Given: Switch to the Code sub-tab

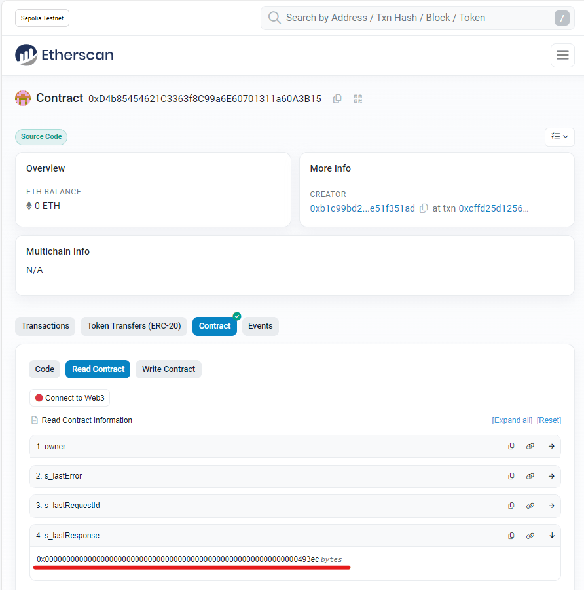Looking at the screenshot, I should [x=45, y=369].
